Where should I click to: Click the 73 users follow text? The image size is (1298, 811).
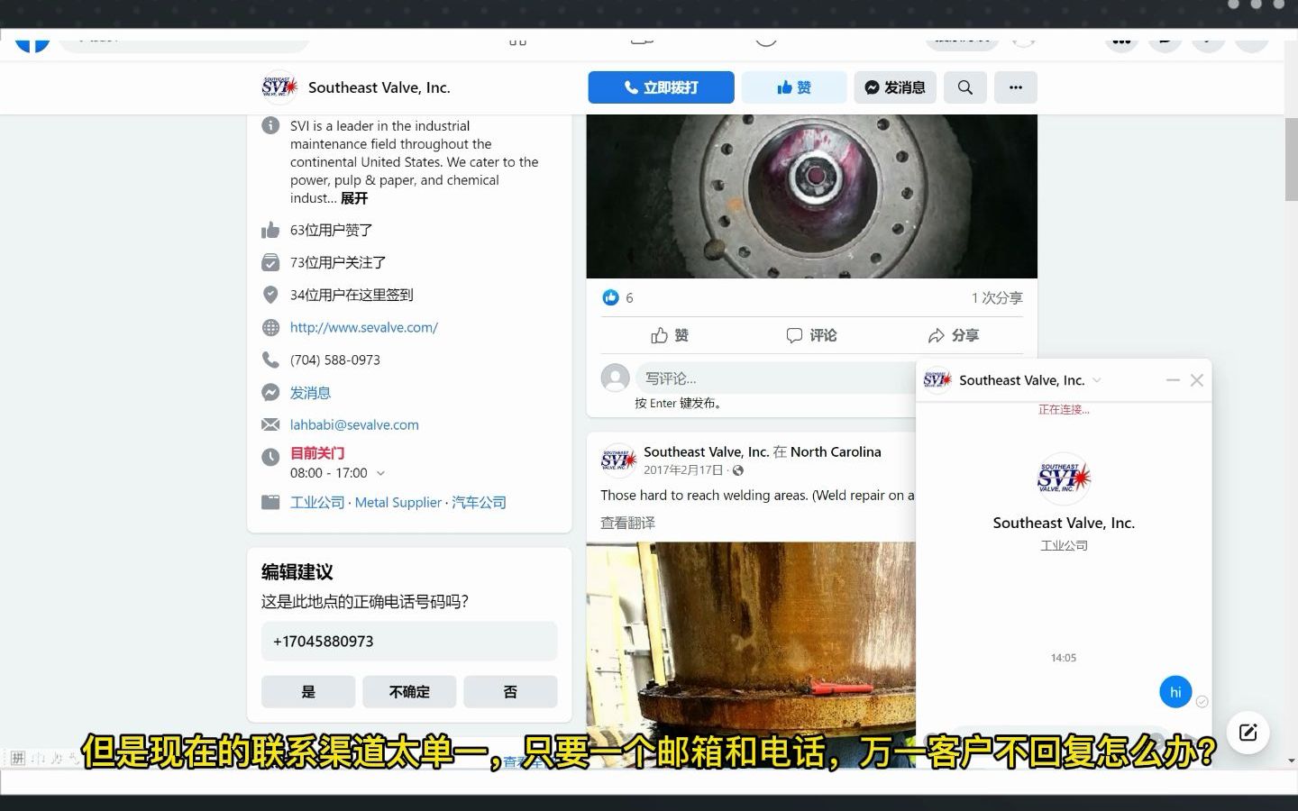click(x=338, y=262)
